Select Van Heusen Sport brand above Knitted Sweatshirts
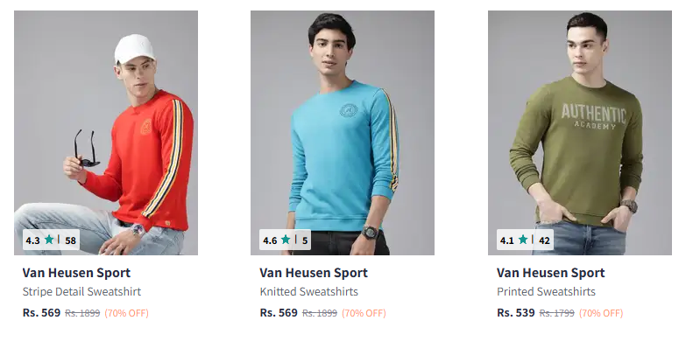 coord(314,273)
